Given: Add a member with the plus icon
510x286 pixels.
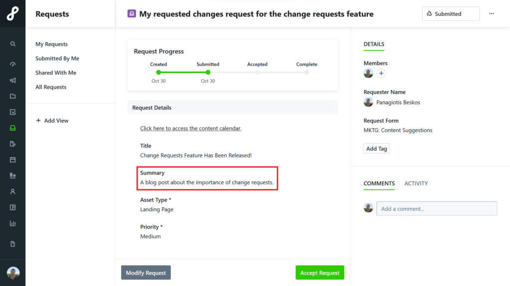Looking at the screenshot, I should [x=381, y=73].
